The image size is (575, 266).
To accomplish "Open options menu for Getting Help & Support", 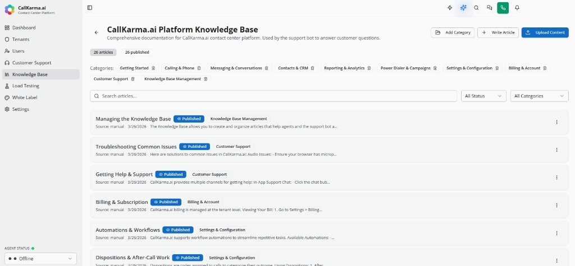I will point(556,178).
